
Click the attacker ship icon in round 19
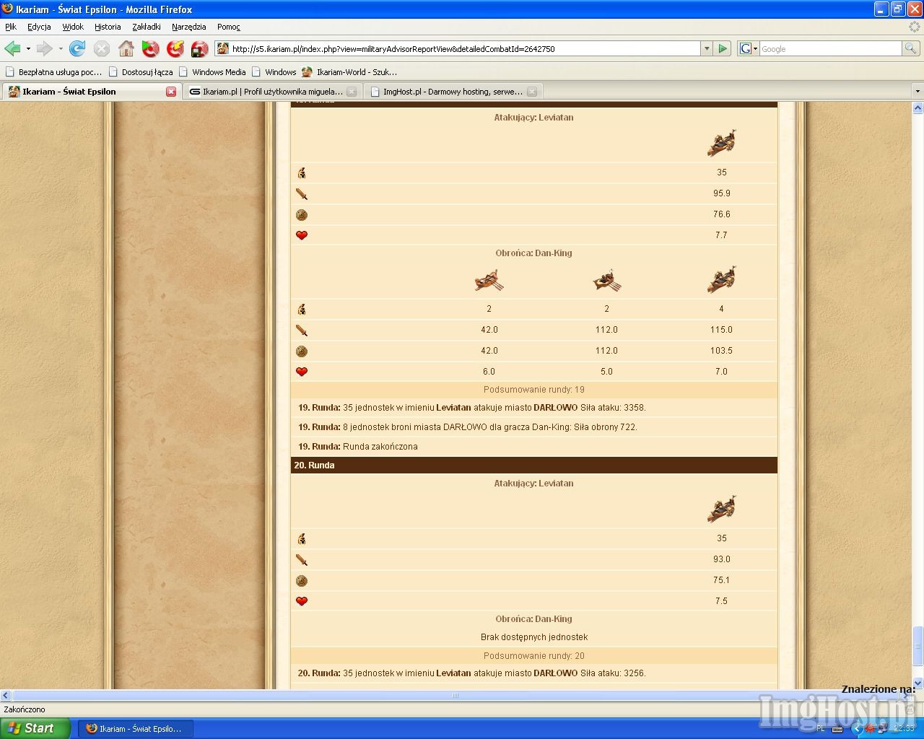click(x=721, y=143)
